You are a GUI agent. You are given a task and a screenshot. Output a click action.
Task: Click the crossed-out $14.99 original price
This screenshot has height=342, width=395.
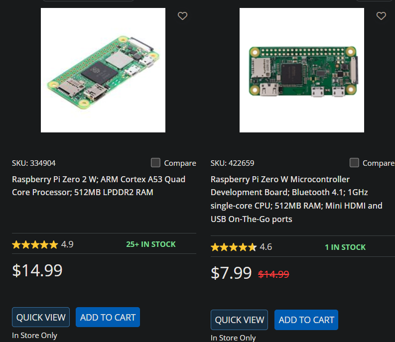point(273,274)
